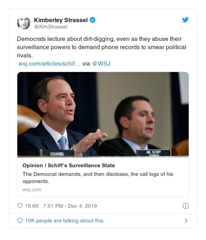Visit the @KimStrassel handle

pyautogui.click(x=50, y=27)
